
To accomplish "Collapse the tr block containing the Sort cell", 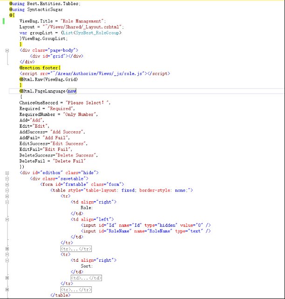I will tap(7, 255).
